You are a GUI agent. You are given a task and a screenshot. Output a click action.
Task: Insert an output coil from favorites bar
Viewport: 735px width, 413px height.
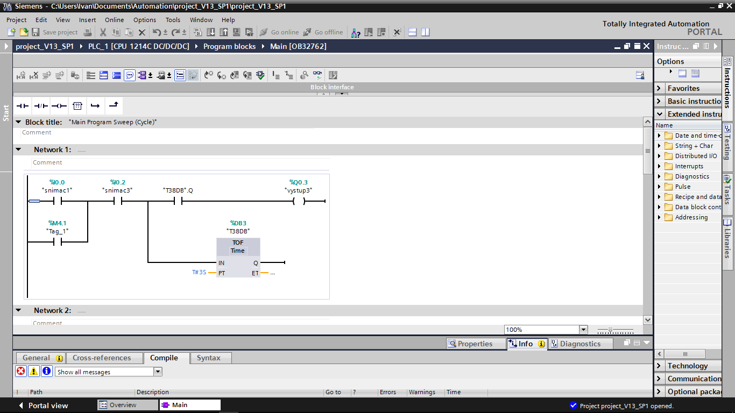[59, 106]
